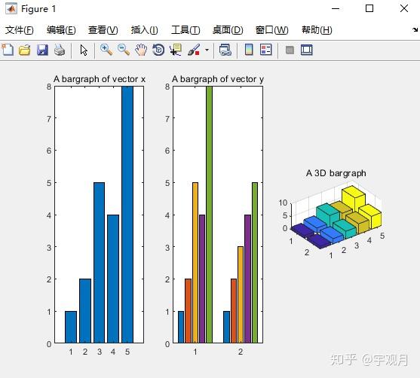This screenshot has height=378, width=420.
Task: Click the MATLAB logo in title bar
Action: [11, 9]
